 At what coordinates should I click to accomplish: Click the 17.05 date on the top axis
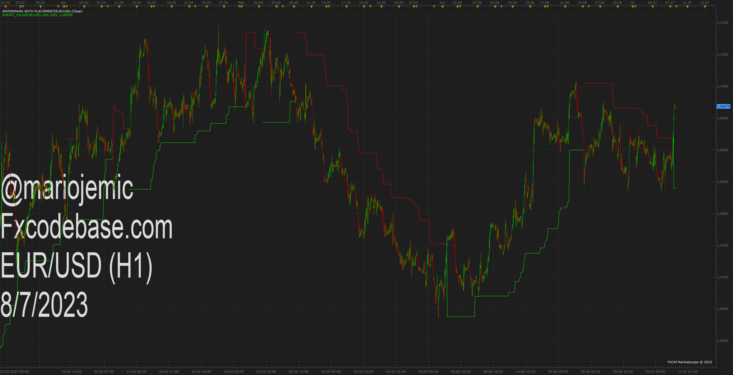tap(346, 3)
